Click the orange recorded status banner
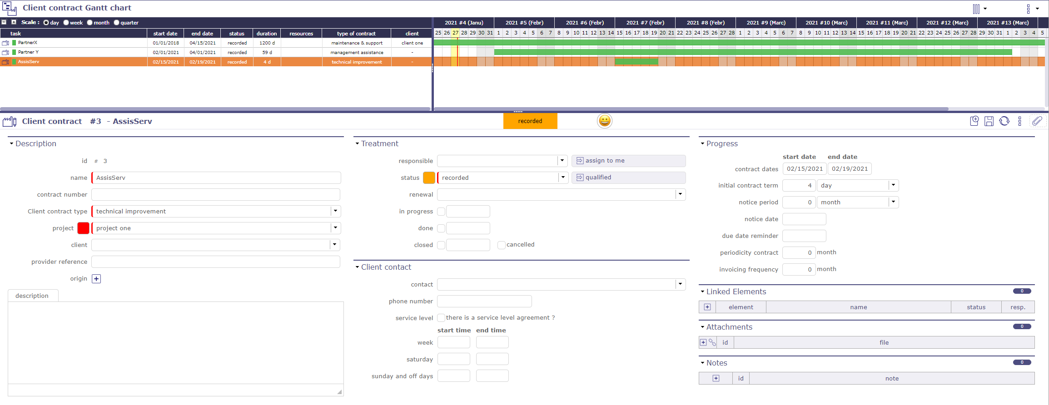The image size is (1049, 405). (x=530, y=121)
